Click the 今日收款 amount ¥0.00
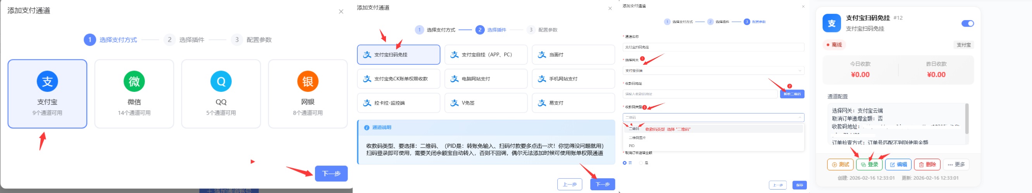Screen dimensions: 1032x193 pyautogui.click(x=860, y=74)
